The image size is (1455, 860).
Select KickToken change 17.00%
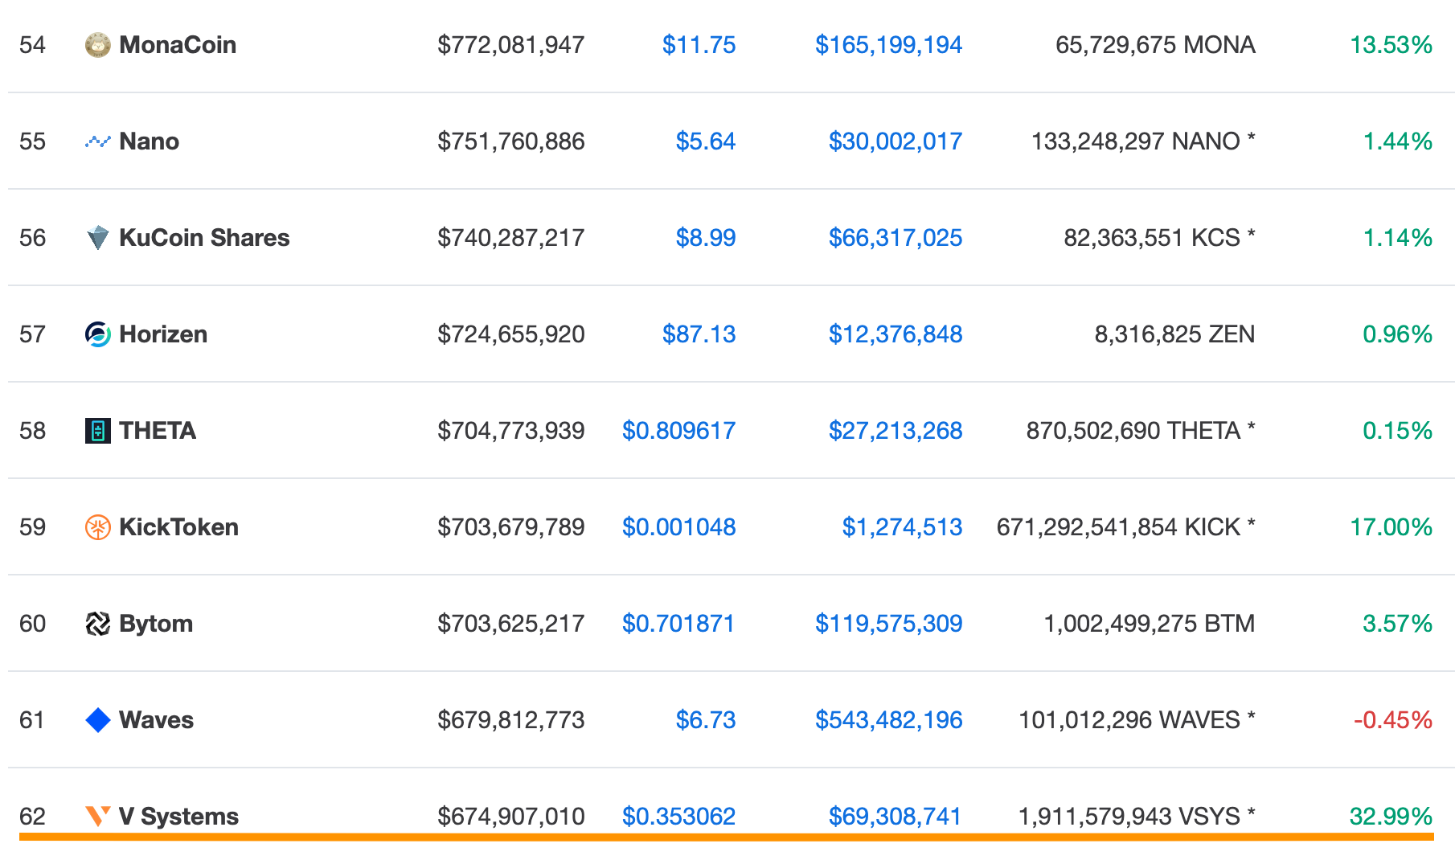1391,527
